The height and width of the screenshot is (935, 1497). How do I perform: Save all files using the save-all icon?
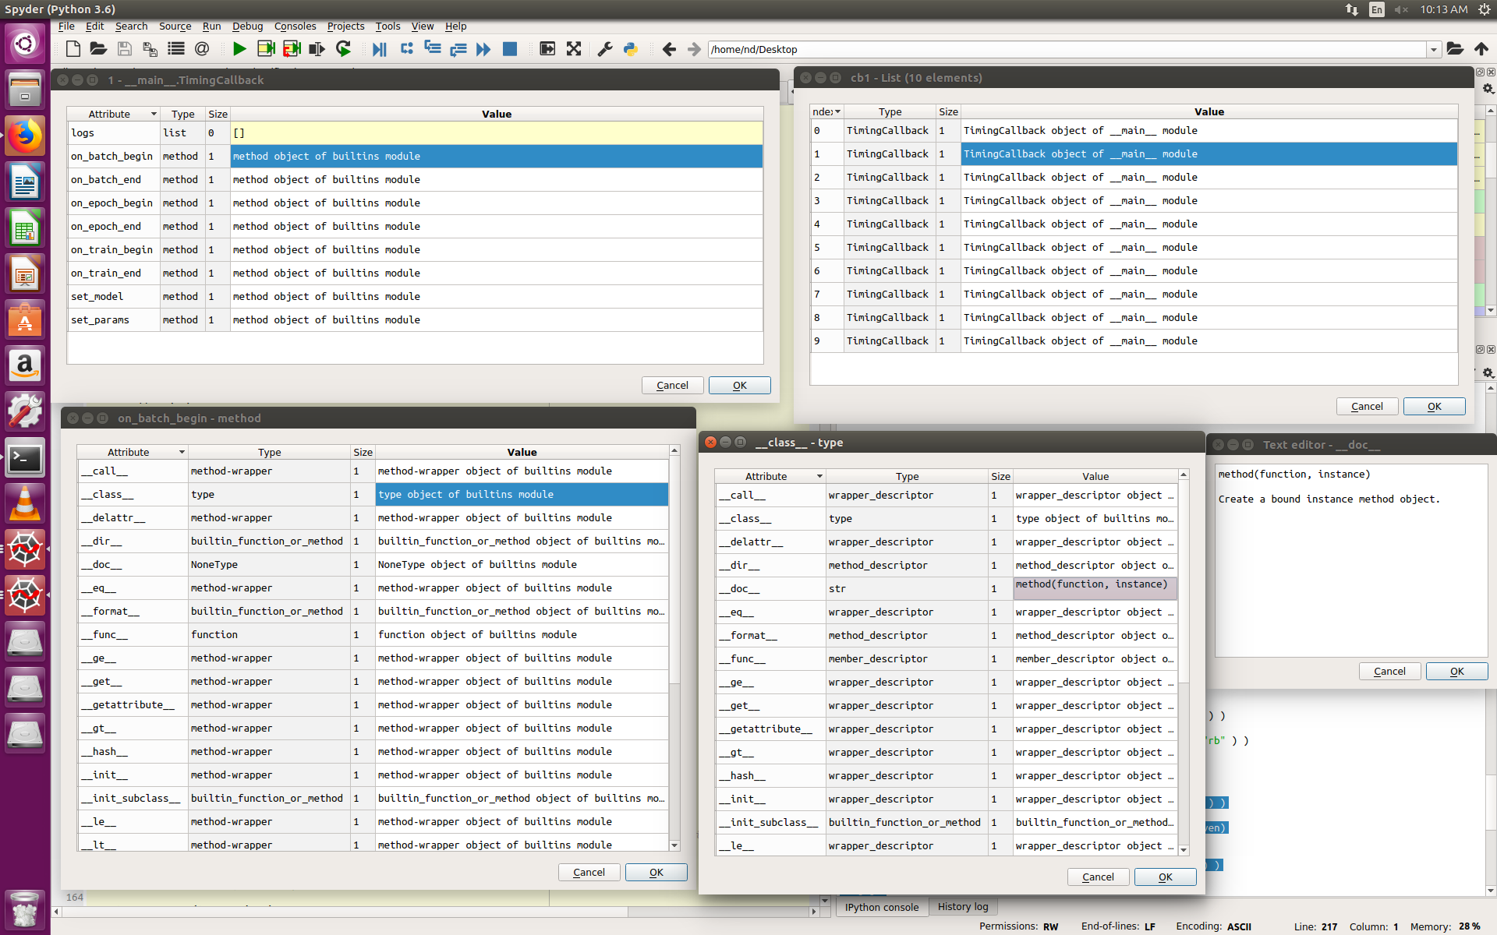[149, 48]
